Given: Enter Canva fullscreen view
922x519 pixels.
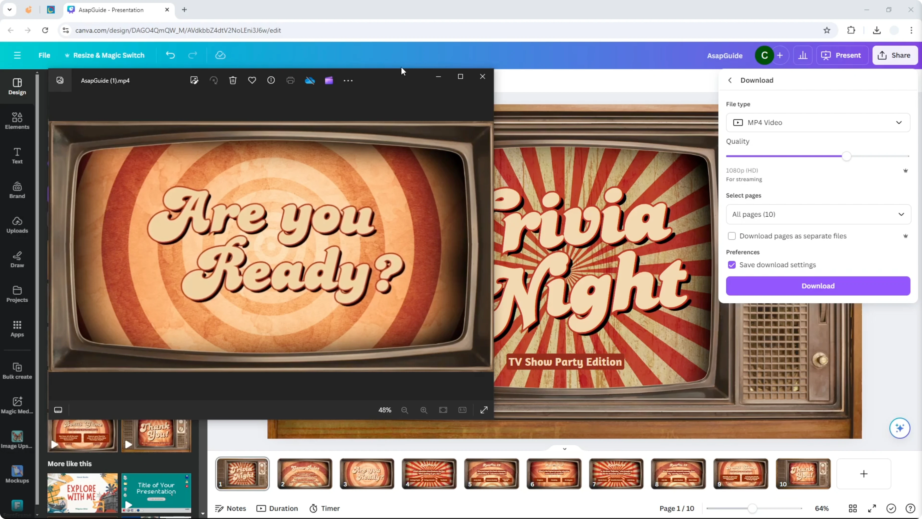Looking at the screenshot, I should (872, 508).
